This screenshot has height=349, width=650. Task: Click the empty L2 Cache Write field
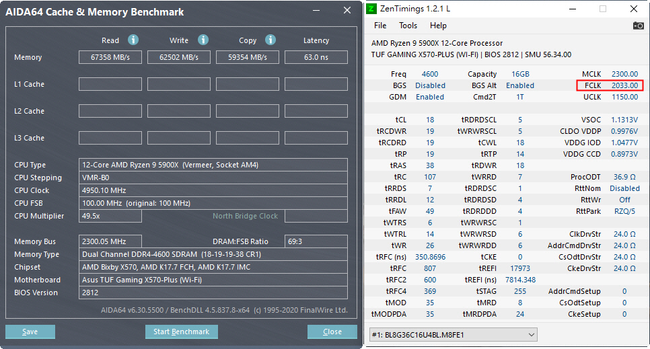coord(179,111)
